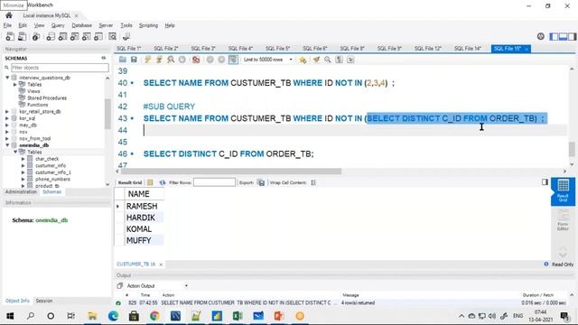Click the export recordset icon
This screenshot has height=325, width=578.
(261, 182)
